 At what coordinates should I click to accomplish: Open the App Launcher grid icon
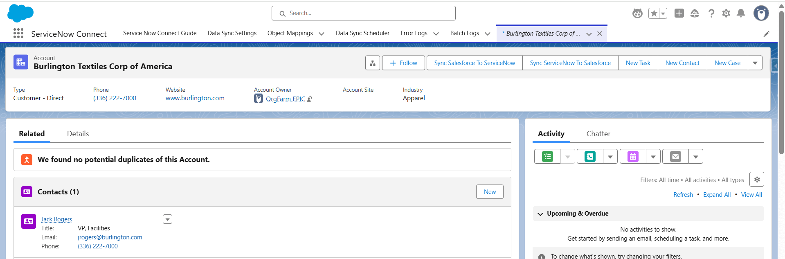point(18,33)
